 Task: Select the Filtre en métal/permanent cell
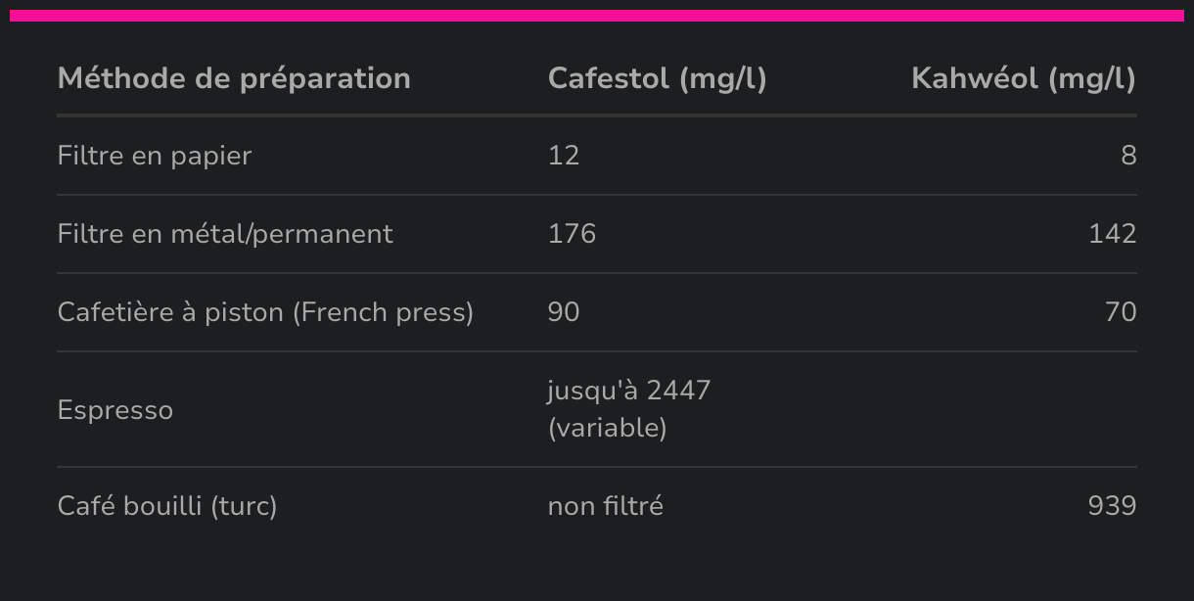click(x=225, y=234)
